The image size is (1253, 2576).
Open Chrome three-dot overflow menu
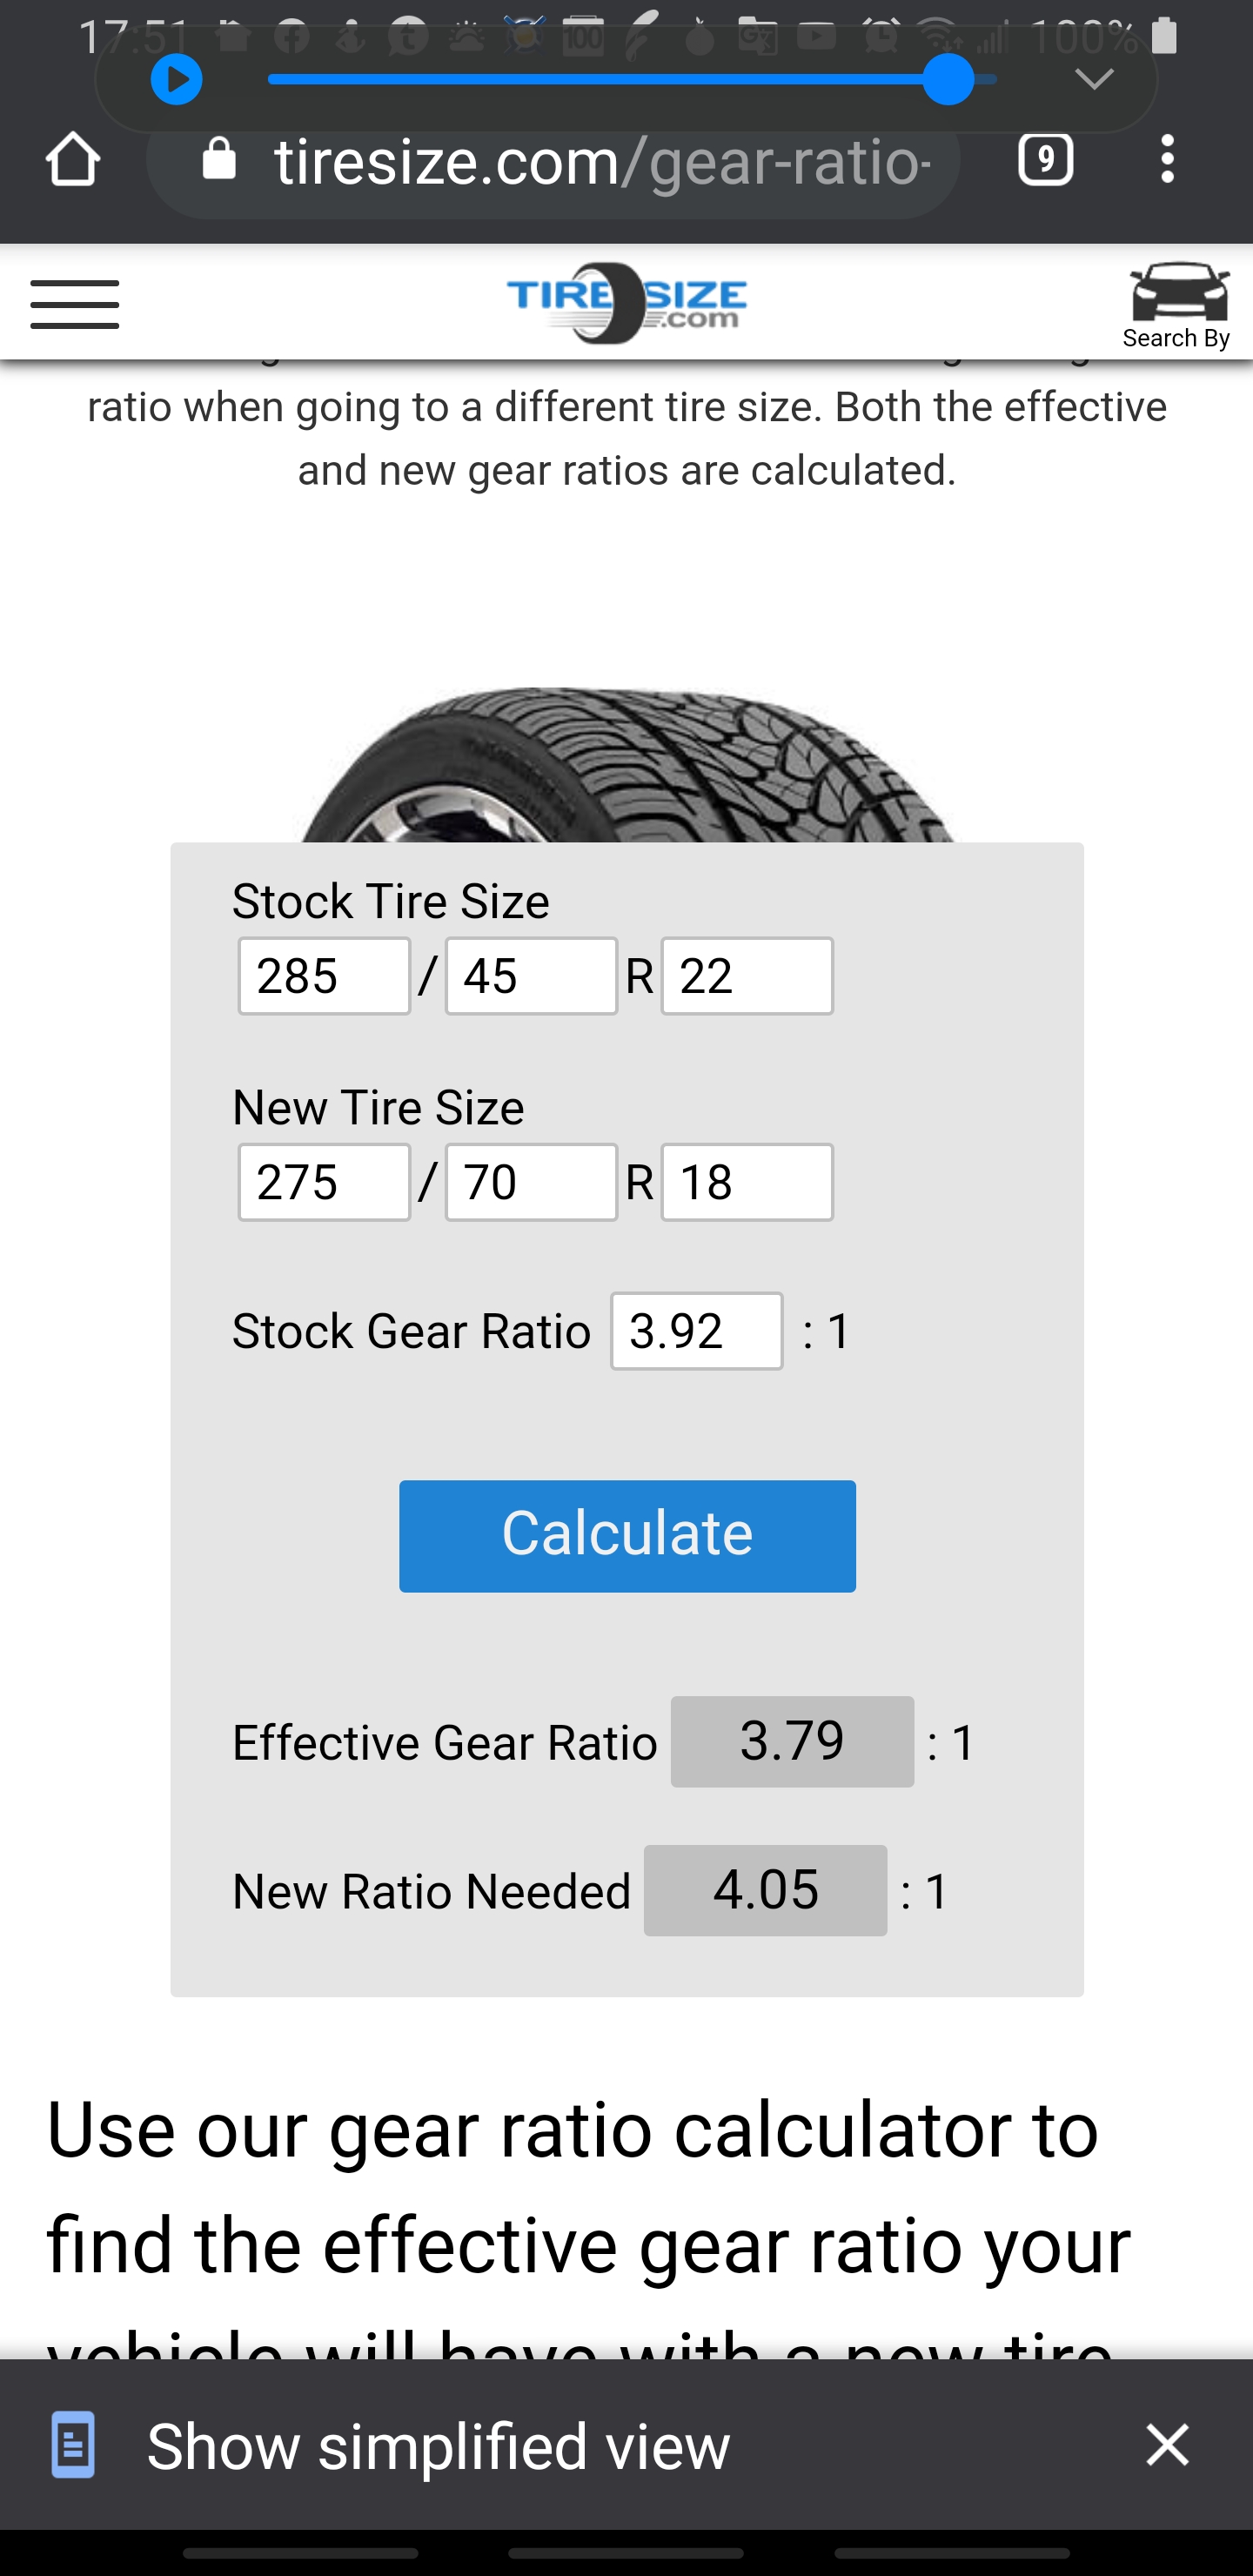[1167, 159]
